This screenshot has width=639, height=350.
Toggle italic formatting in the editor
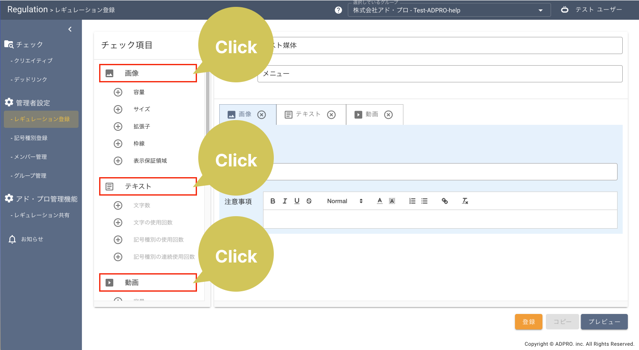[x=285, y=201]
